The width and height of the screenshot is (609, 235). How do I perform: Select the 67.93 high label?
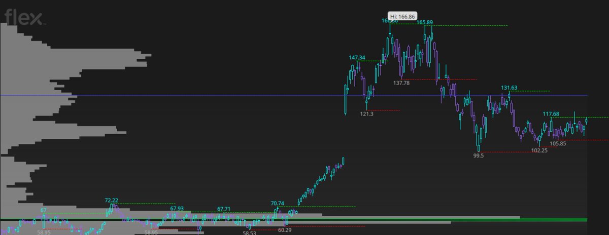[x=177, y=208]
